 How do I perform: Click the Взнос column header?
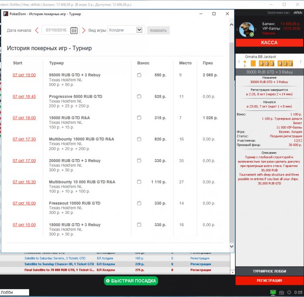click(x=143, y=63)
